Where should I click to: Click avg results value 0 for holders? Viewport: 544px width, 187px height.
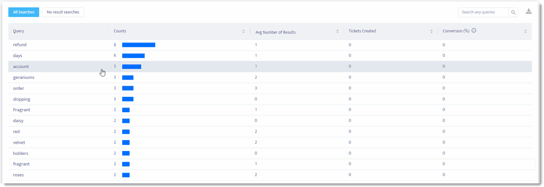point(256,153)
